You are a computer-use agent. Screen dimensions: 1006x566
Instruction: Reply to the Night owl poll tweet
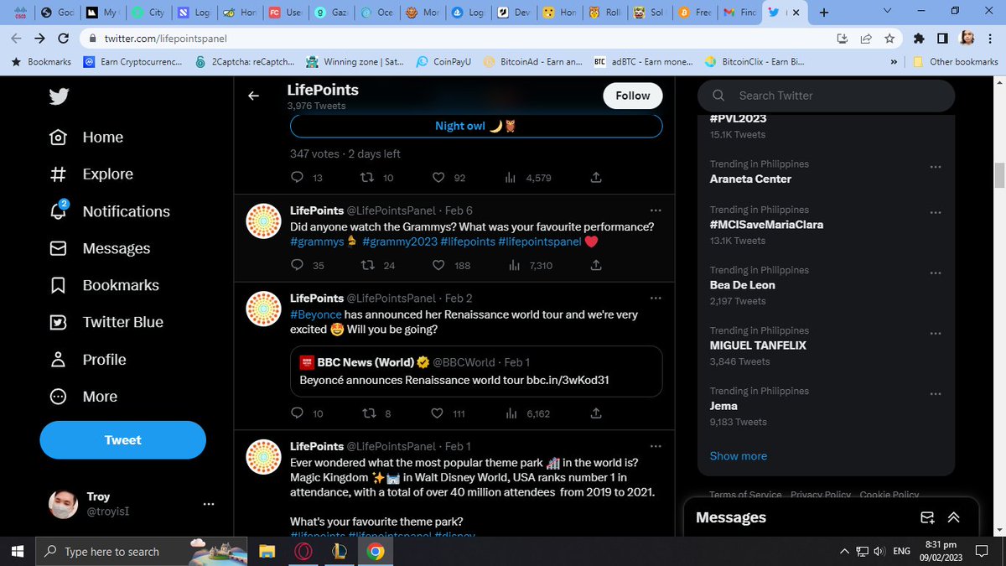(297, 178)
